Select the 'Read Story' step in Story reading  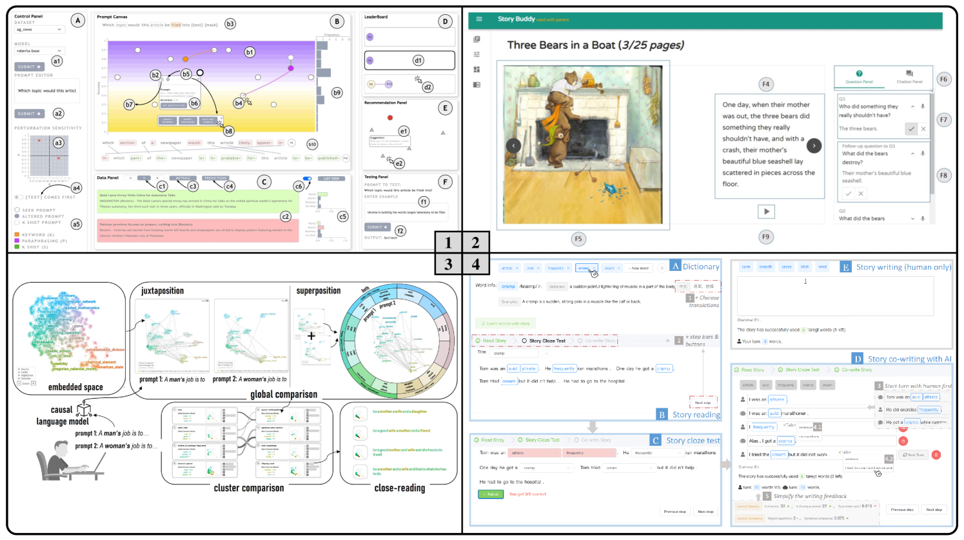pos(492,341)
